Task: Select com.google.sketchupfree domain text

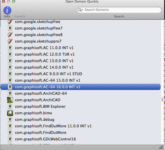Action: point(38,22)
